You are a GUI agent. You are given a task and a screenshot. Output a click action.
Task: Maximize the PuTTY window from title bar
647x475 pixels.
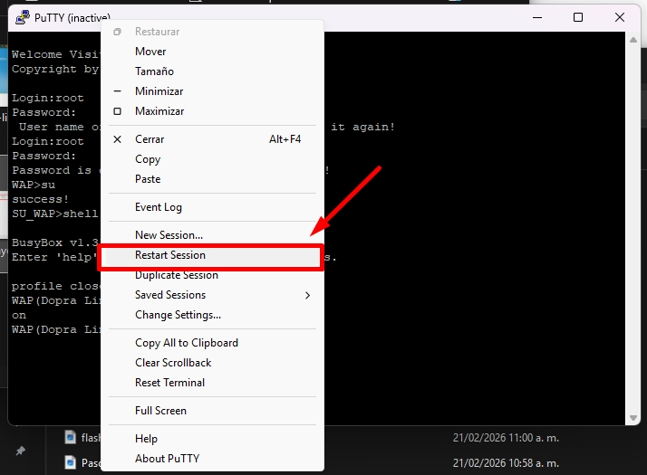pos(577,17)
